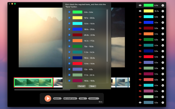Hide the bright green 9.4s area via eye icon

coord(140,5)
